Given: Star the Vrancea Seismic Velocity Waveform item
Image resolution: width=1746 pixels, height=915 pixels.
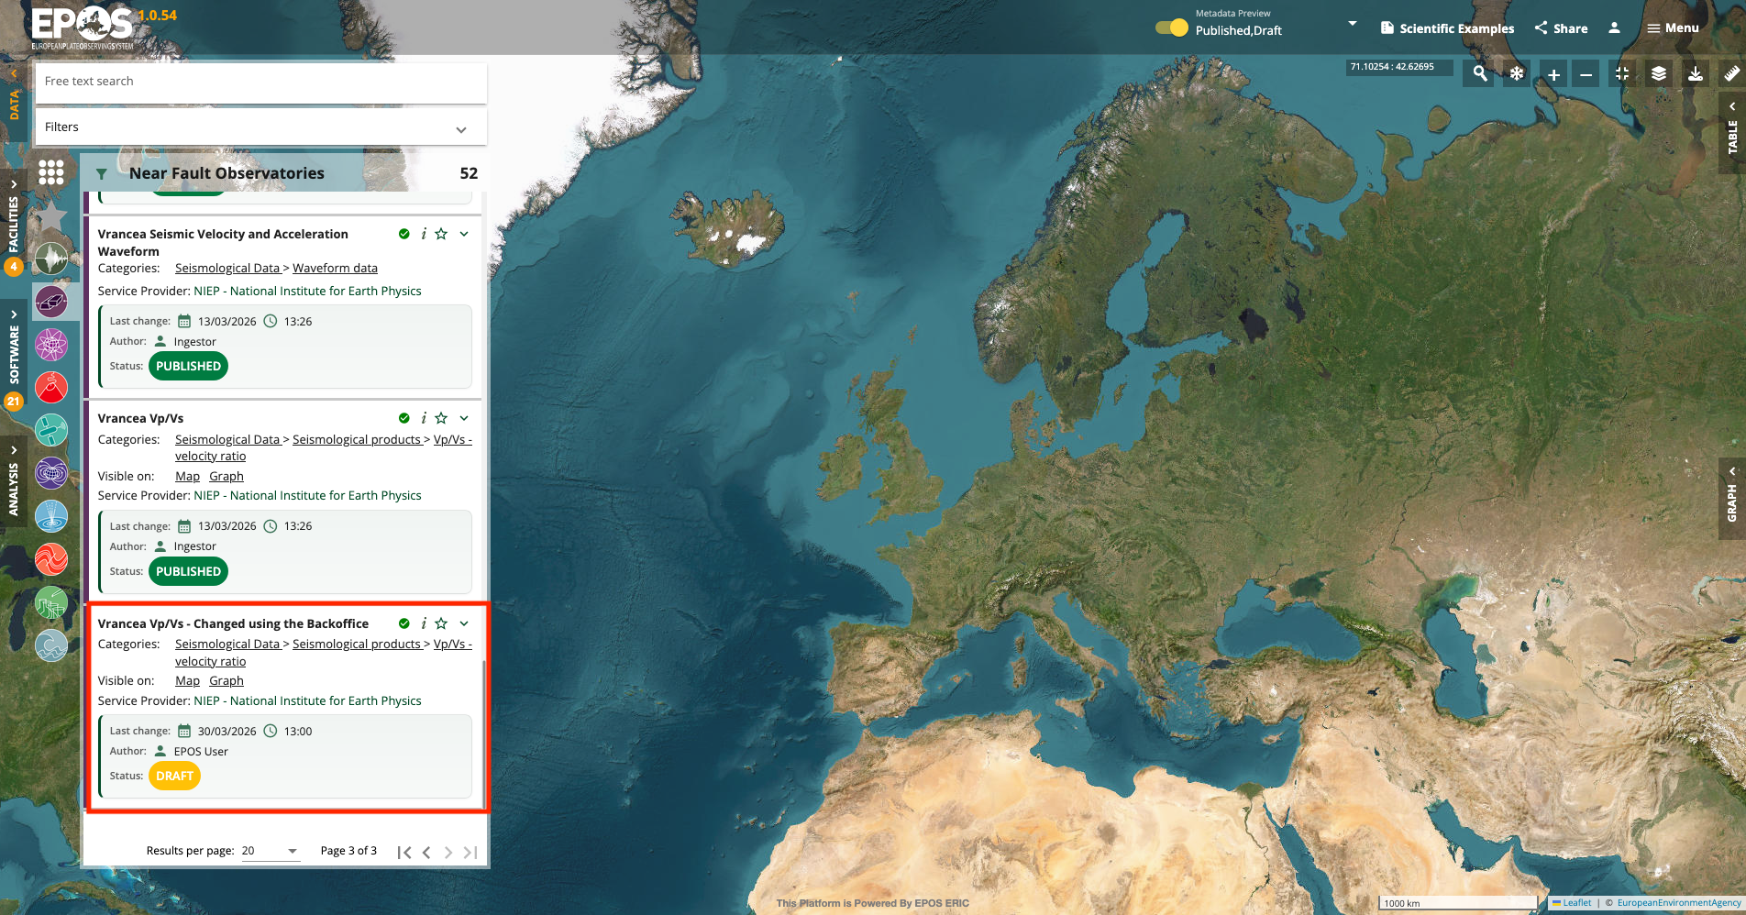Looking at the screenshot, I should 441,234.
